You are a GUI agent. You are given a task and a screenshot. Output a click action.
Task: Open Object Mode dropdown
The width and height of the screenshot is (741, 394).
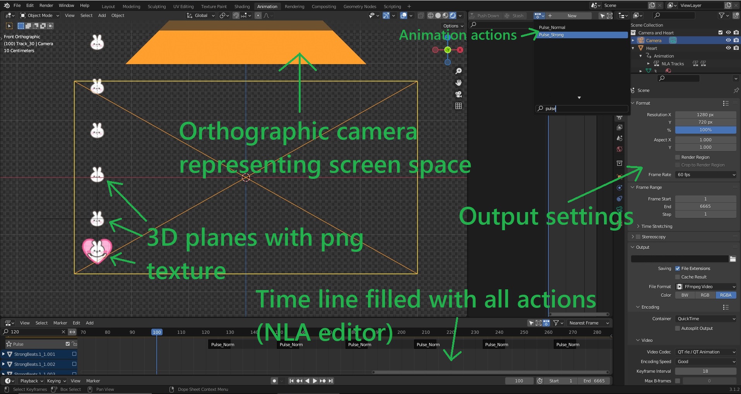[39, 15]
